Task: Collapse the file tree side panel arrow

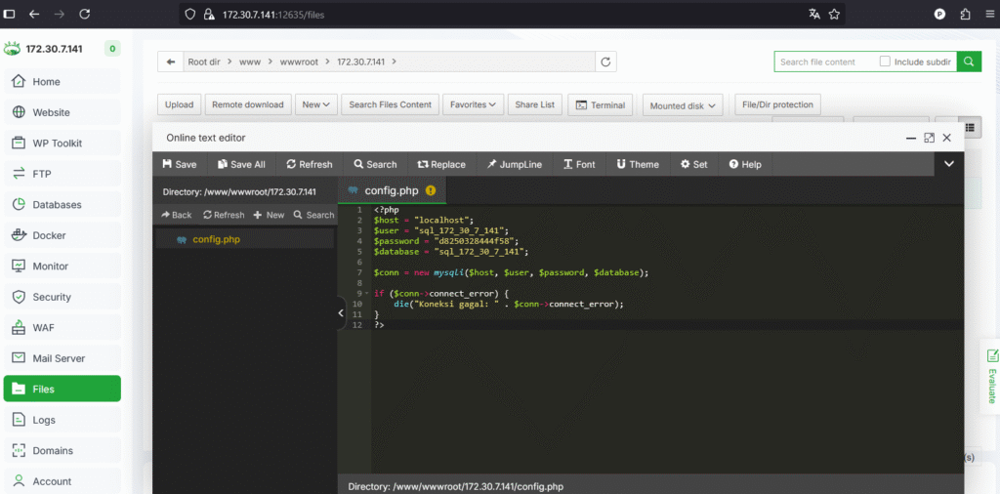Action: click(x=341, y=313)
